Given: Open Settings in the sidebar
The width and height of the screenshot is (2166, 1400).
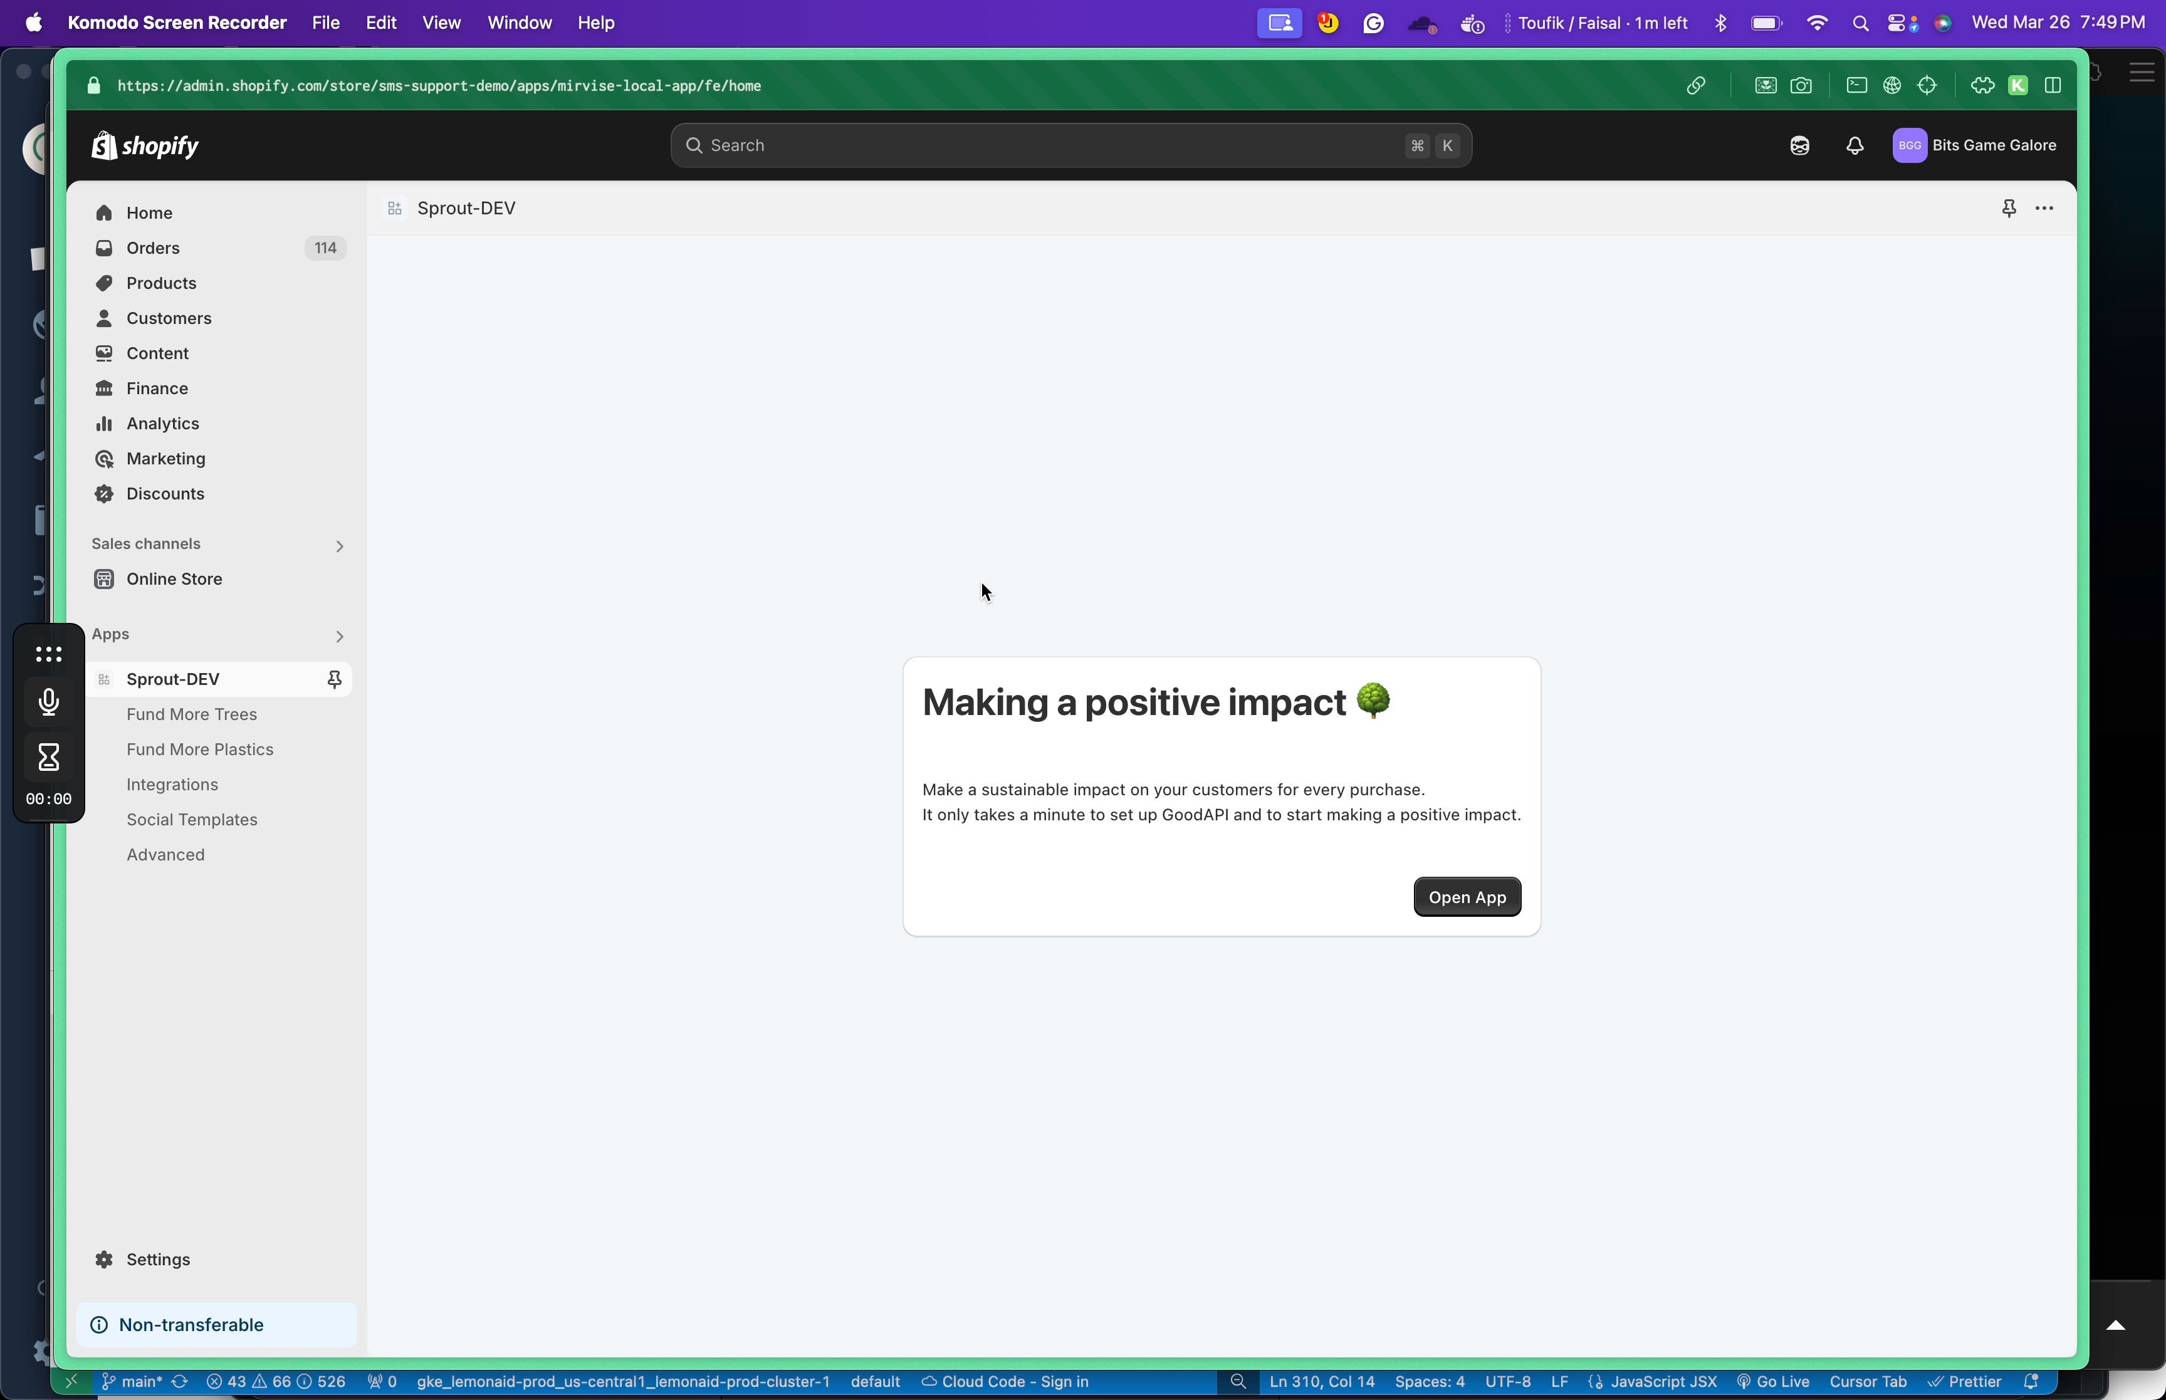Looking at the screenshot, I should coord(158,1259).
